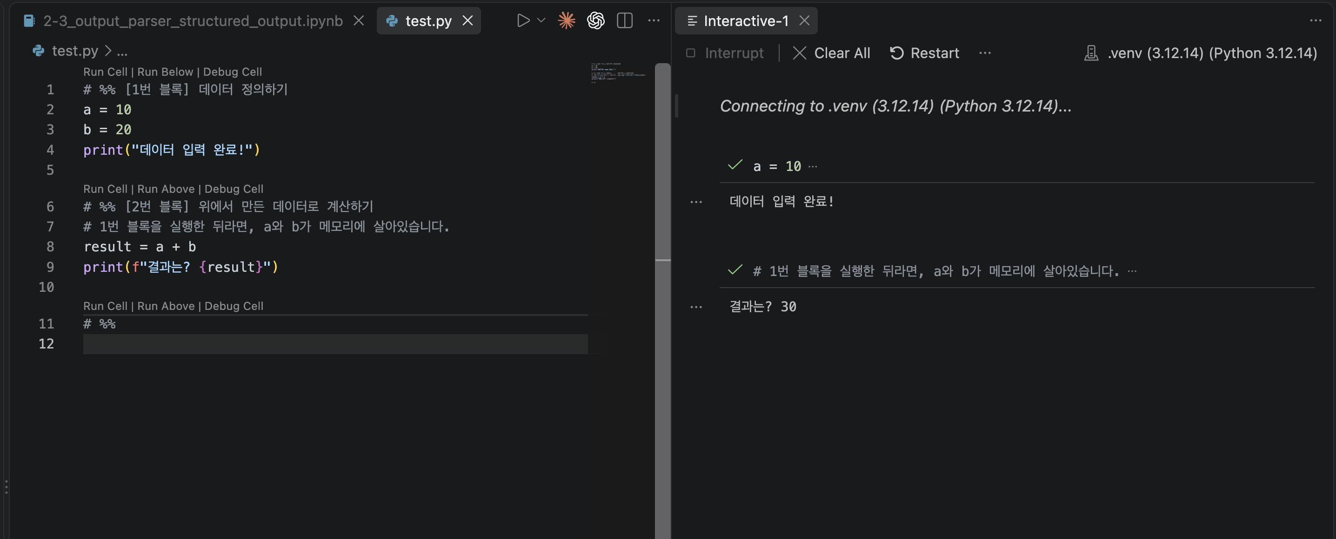Run the Python file with the play icon

pyautogui.click(x=523, y=21)
